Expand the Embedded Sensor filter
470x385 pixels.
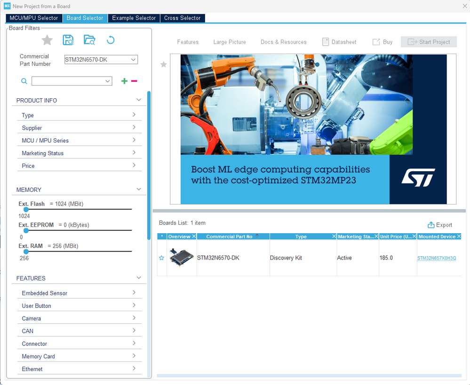[80, 293]
